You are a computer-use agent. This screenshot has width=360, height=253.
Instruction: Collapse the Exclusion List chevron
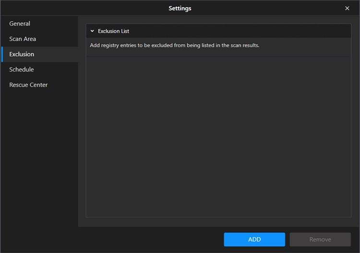[x=92, y=31]
